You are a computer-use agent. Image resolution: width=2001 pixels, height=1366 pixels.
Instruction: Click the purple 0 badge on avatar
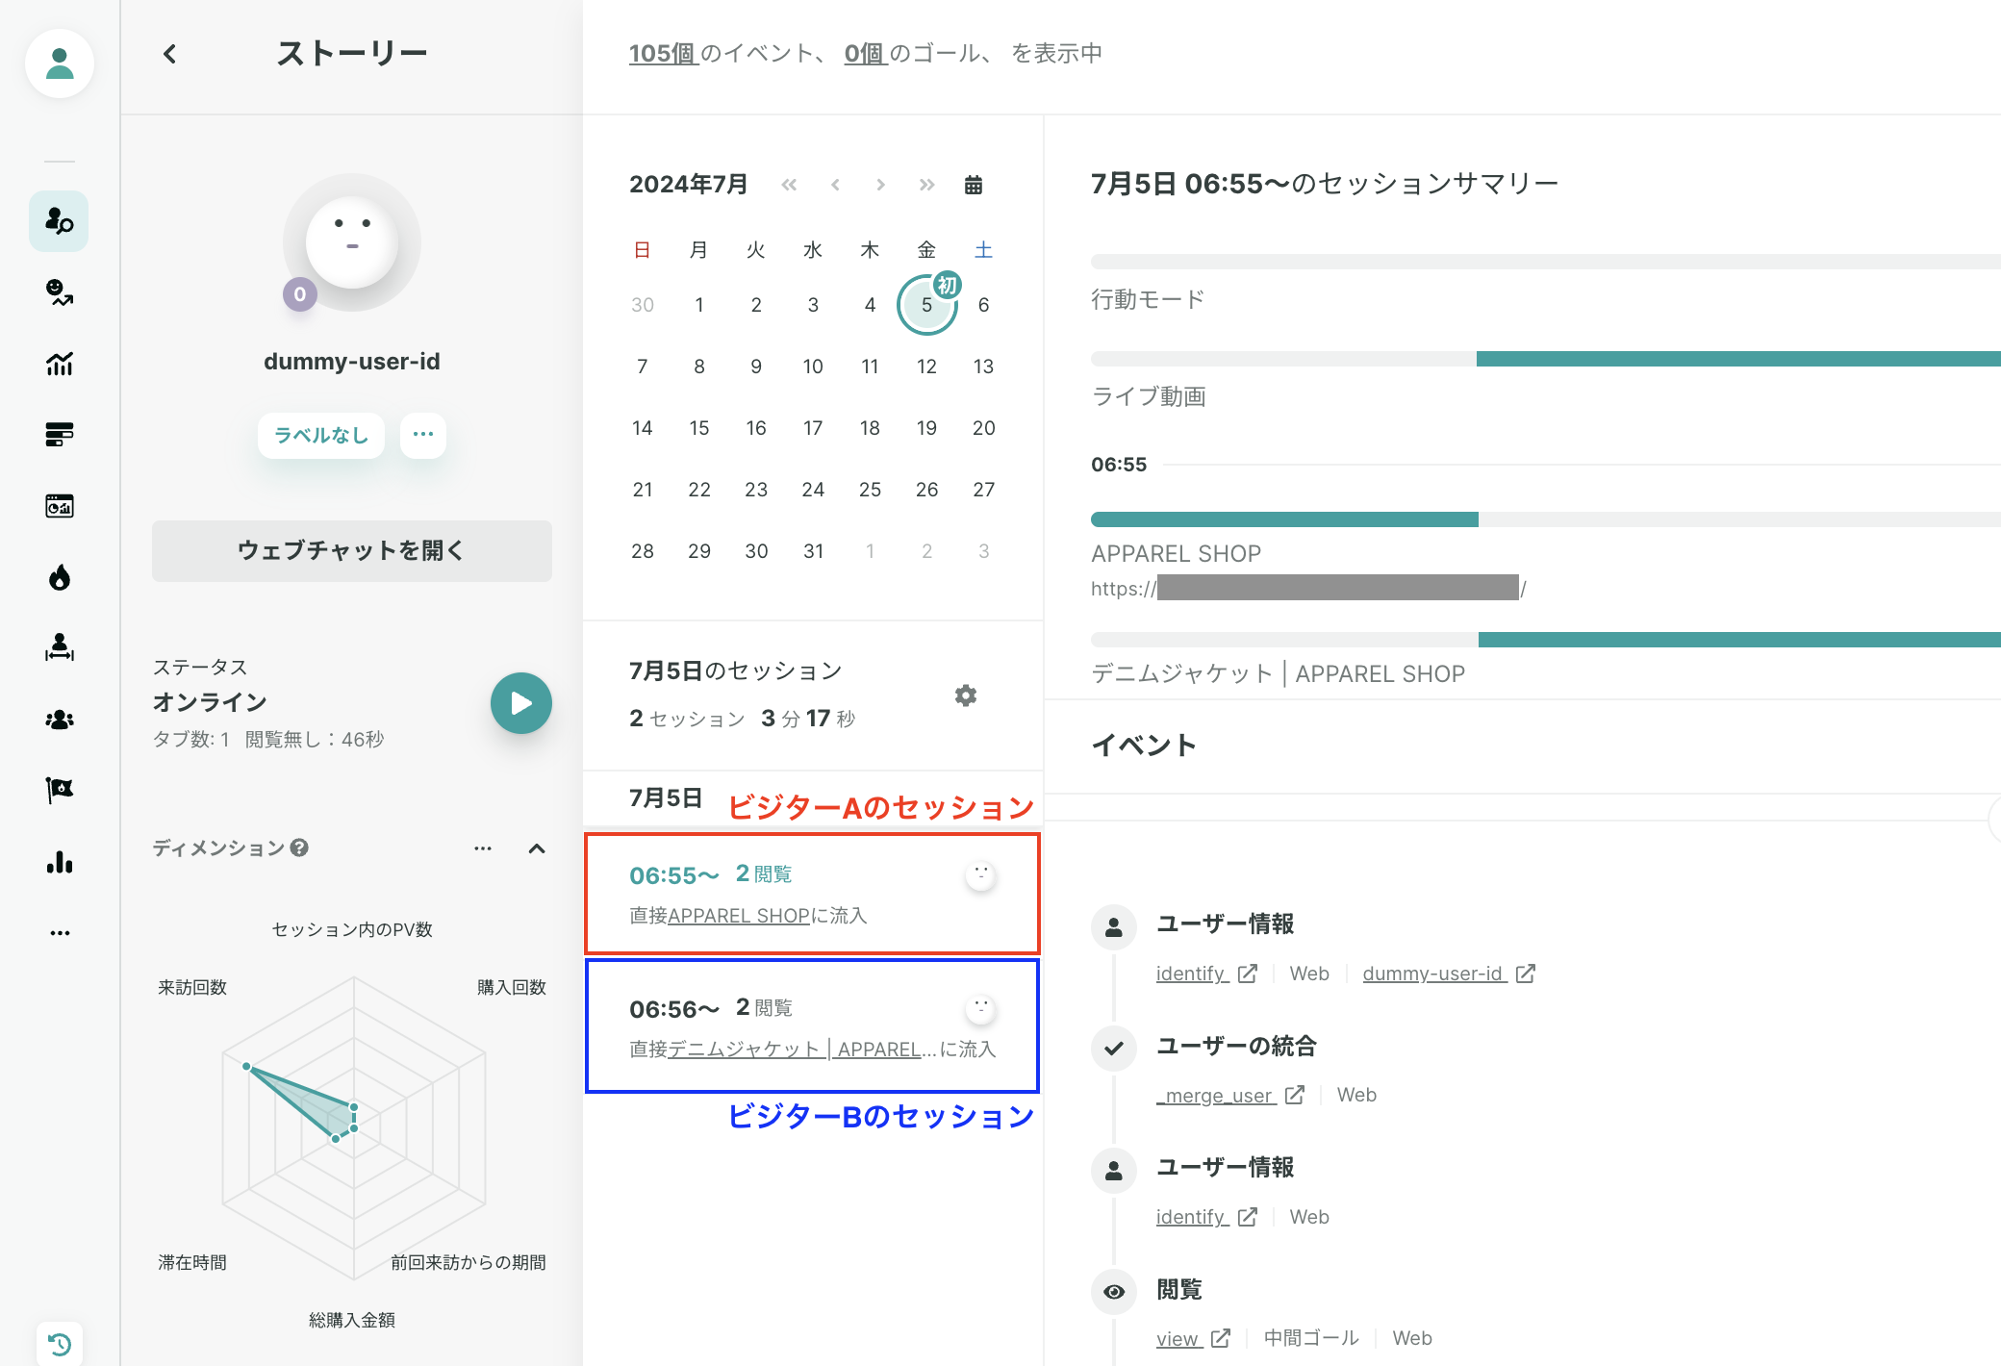pos(300,294)
